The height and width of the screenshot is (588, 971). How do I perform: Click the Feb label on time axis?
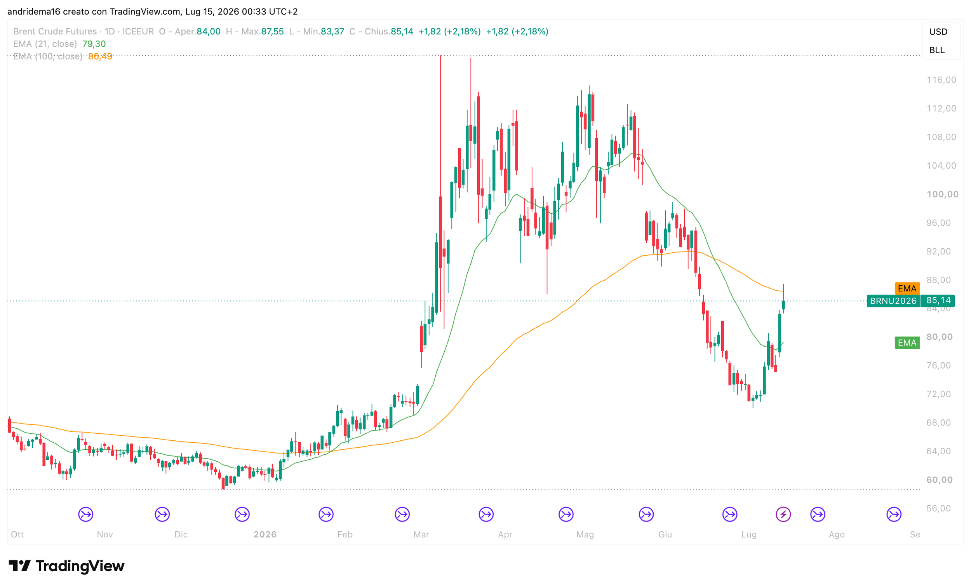[345, 534]
